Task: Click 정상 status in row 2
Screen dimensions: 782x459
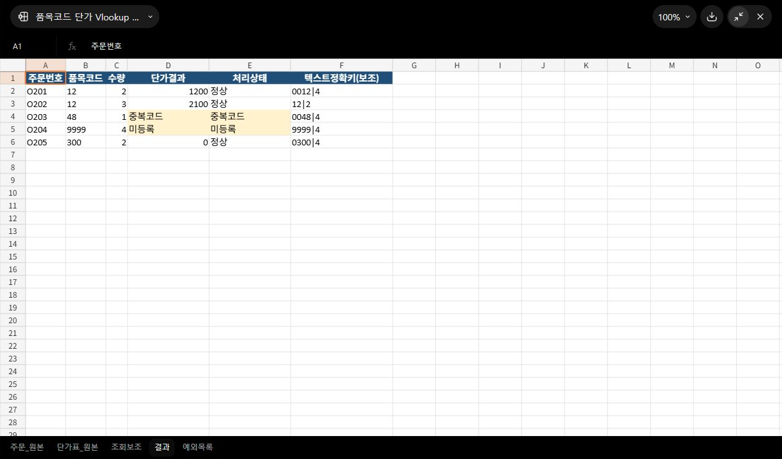Action: pyautogui.click(x=250, y=91)
